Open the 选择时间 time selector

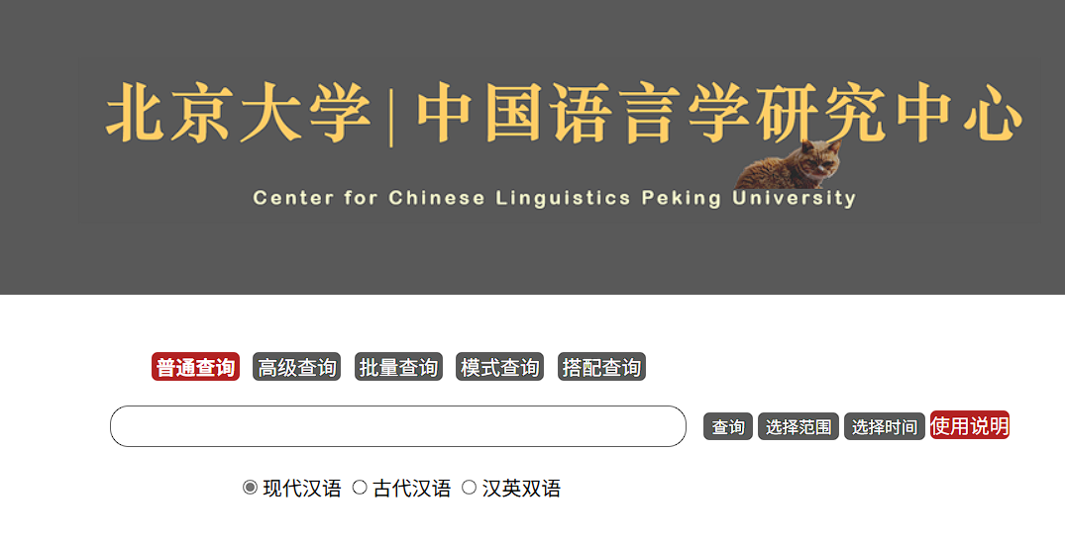click(885, 426)
